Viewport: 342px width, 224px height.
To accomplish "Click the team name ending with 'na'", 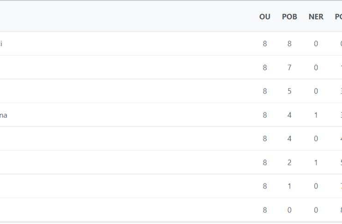I will pos(4,115).
